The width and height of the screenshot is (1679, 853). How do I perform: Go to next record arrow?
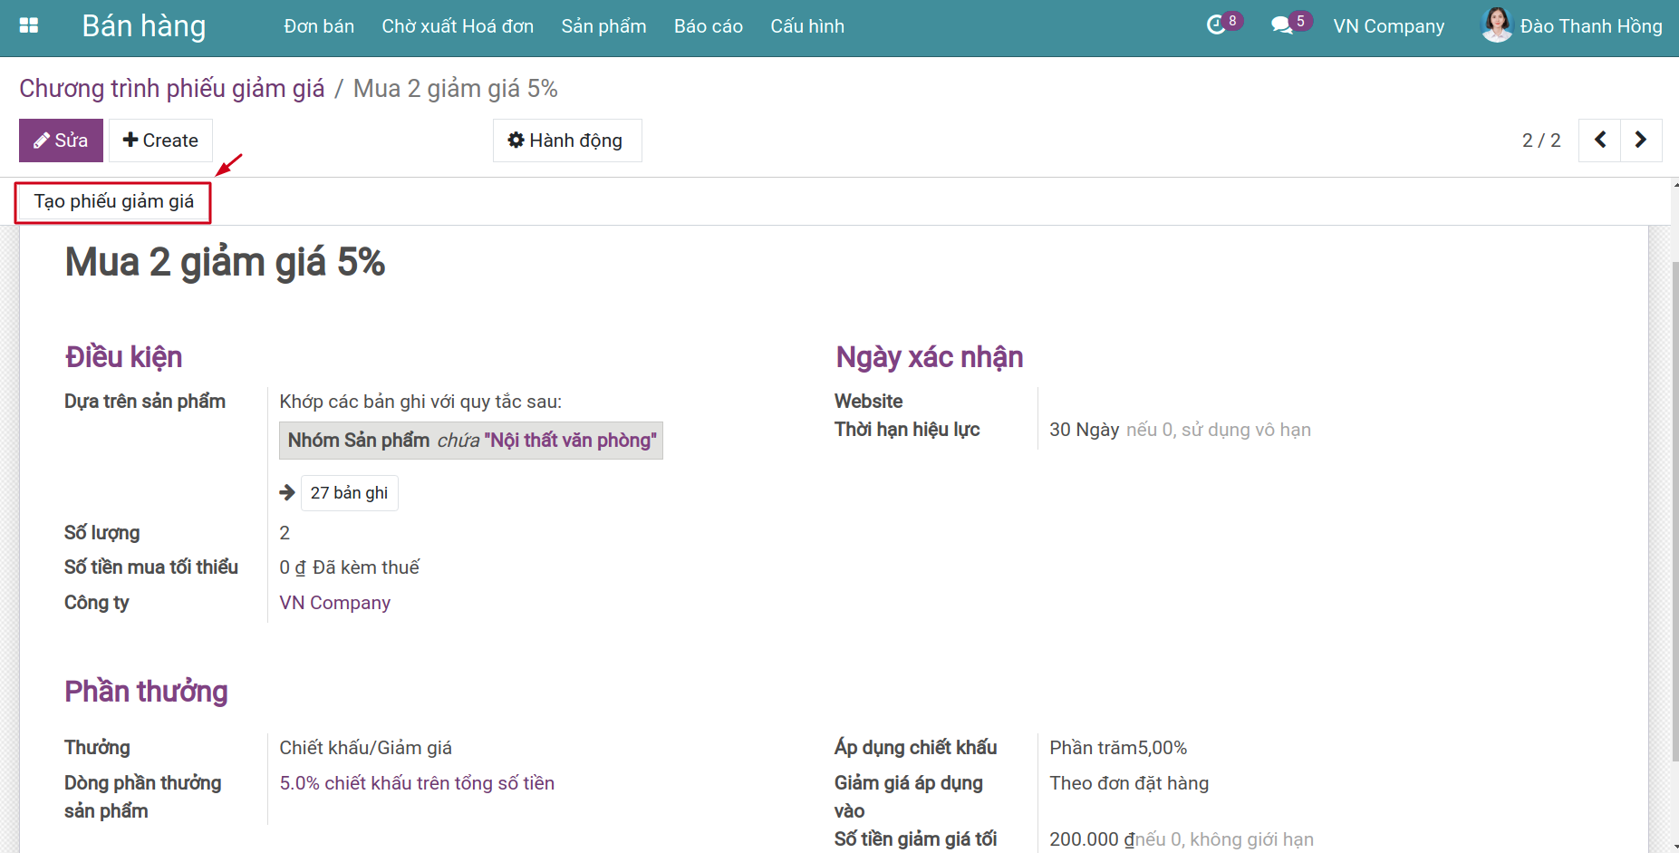point(1641,141)
